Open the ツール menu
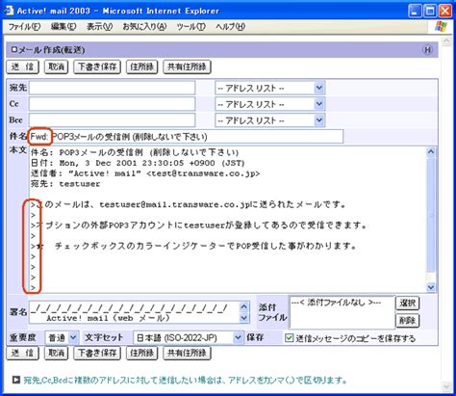Viewport: 456px width, 396px height. coord(190,27)
